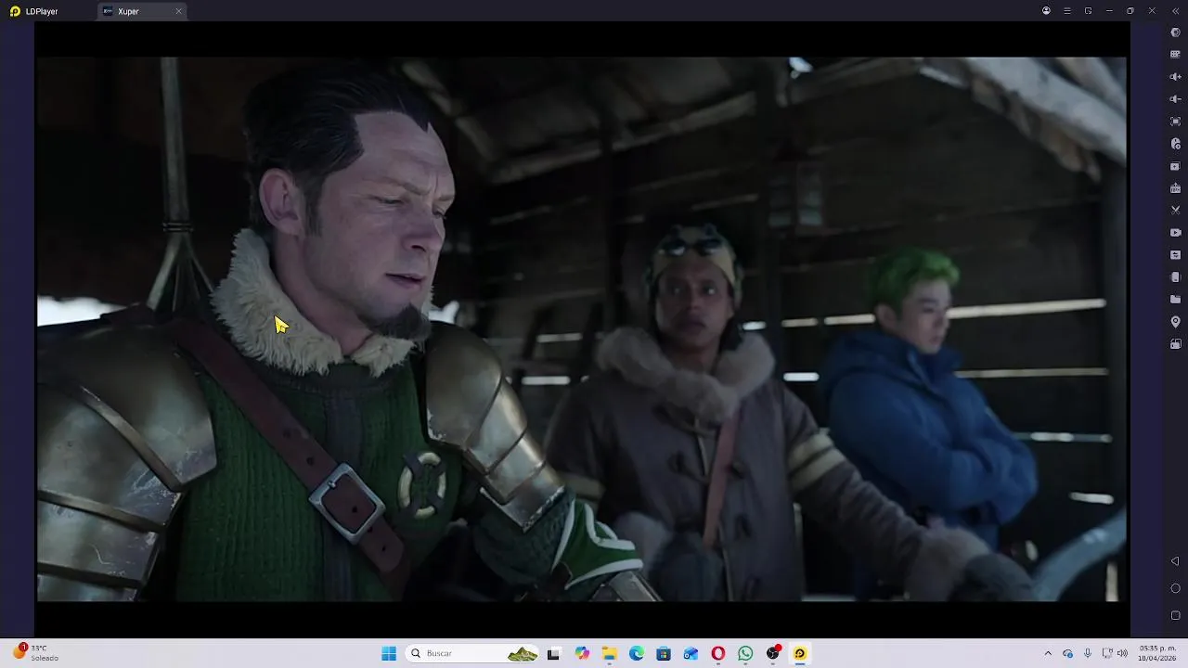Open the weather widget showing 33°C
Image resolution: width=1188 pixels, height=668 pixels.
click(37, 653)
